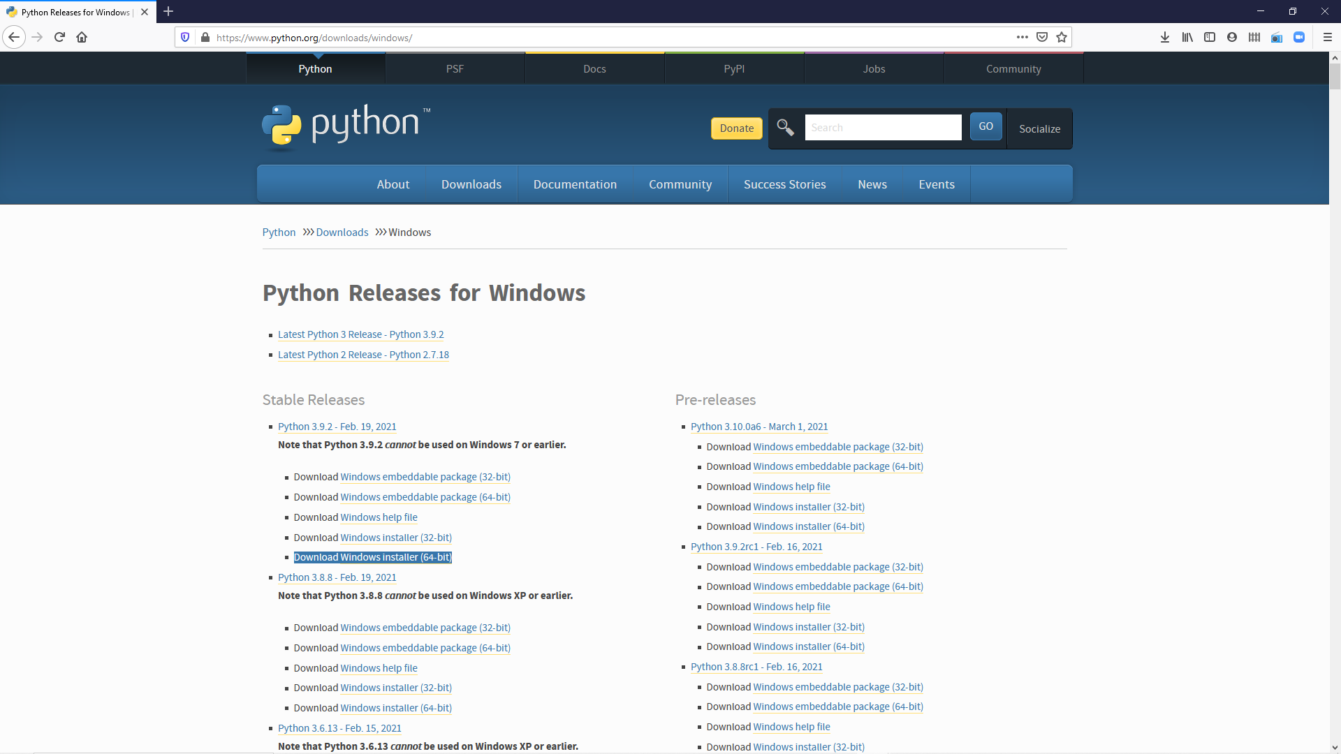Open the Events nav menu

point(937,184)
